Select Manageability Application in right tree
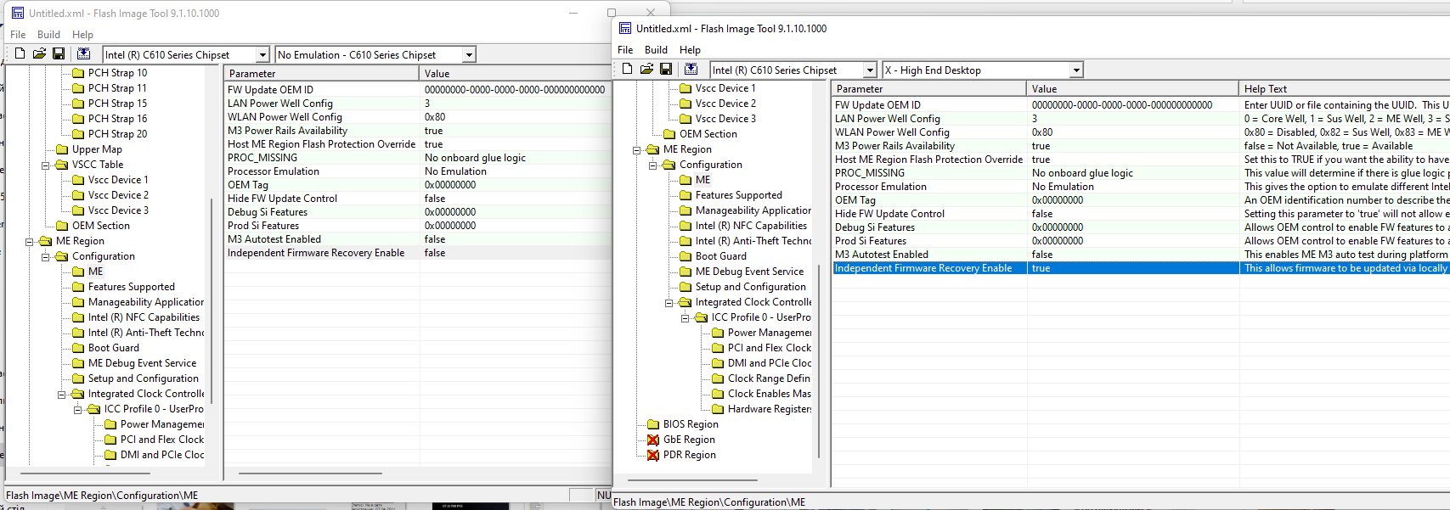This screenshot has width=1450, height=510. tap(753, 210)
